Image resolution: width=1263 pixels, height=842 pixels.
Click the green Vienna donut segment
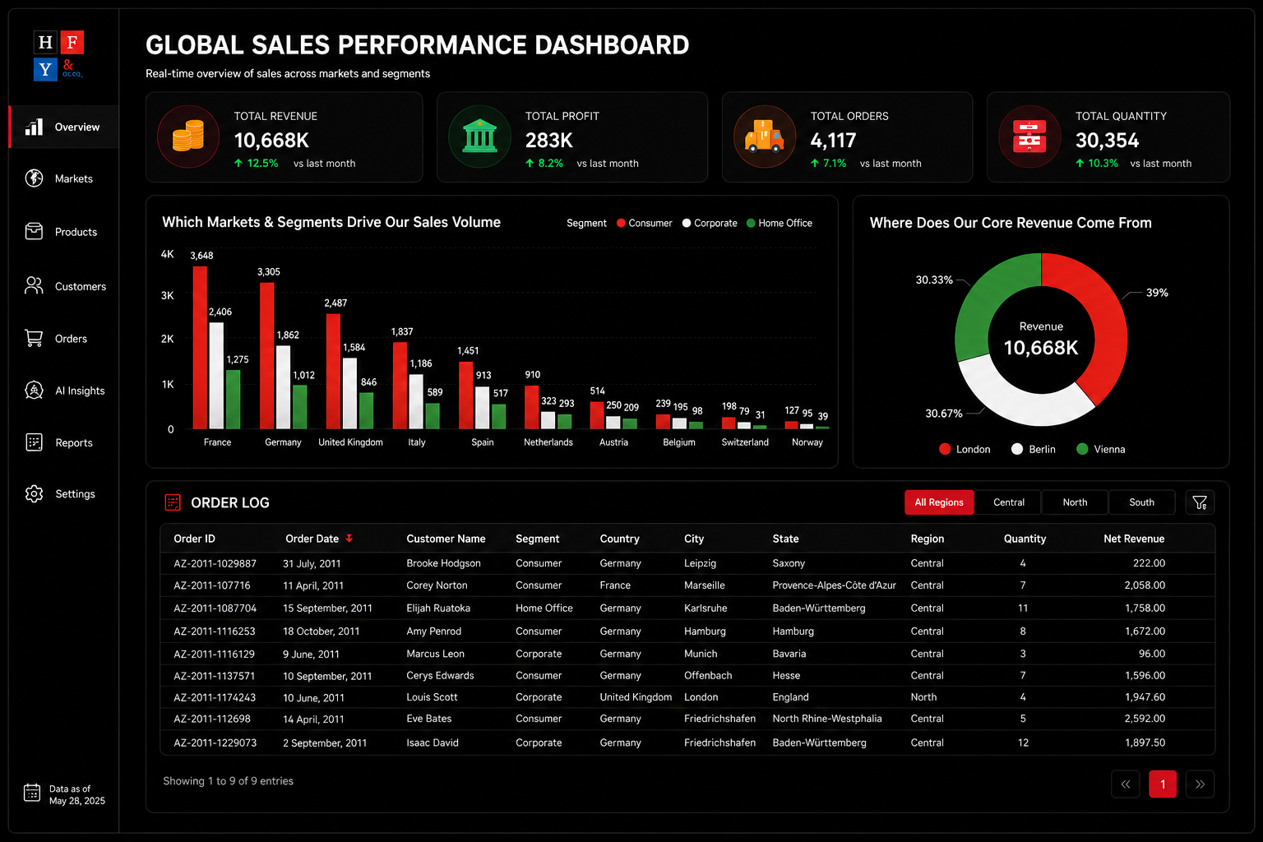(987, 300)
